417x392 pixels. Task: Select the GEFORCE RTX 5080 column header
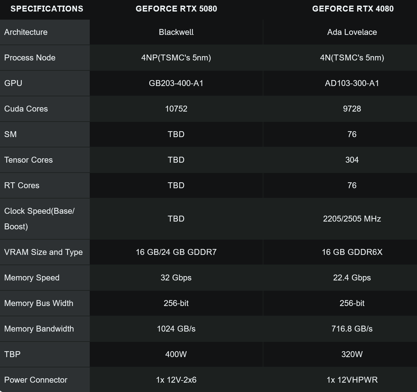click(x=176, y=9)
